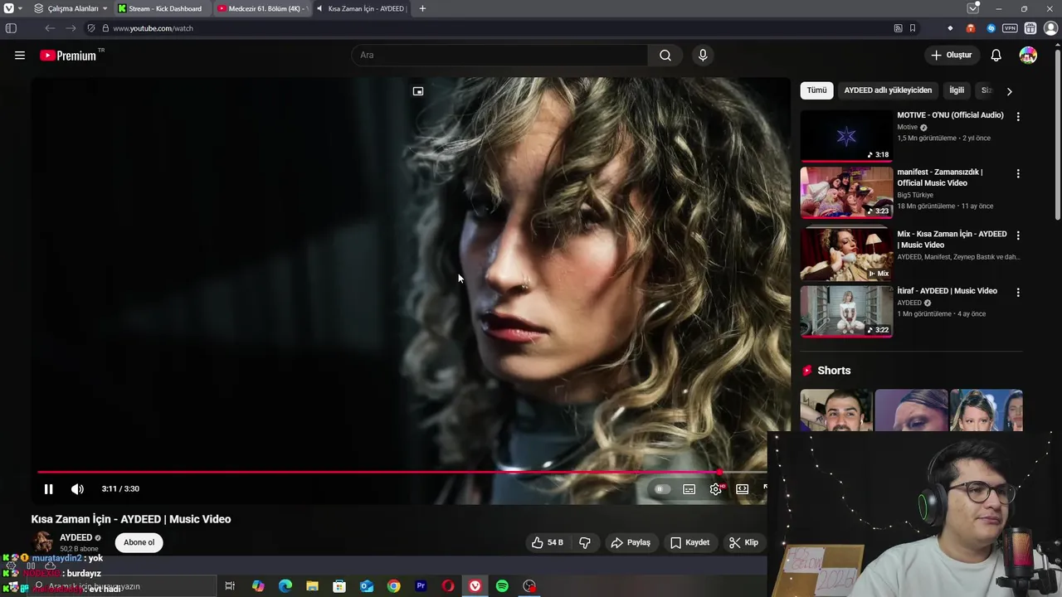This screenshot has width=1062, height=597.
Task: Select the İlgili filter chip
Action: pyautogui.click(x=957, y=90)
